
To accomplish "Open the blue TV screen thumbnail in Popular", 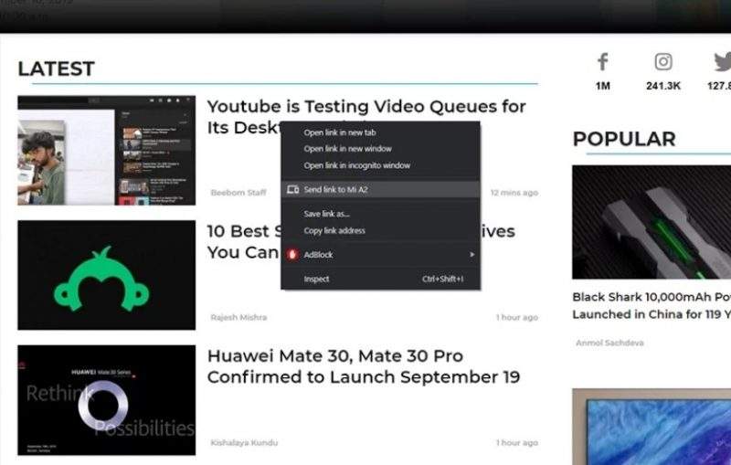I will 652,427.
